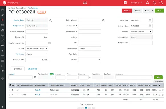The height and width of the screenshot is (109, 166).
Task: Click the current page number in pager
Action: (86, 108)
